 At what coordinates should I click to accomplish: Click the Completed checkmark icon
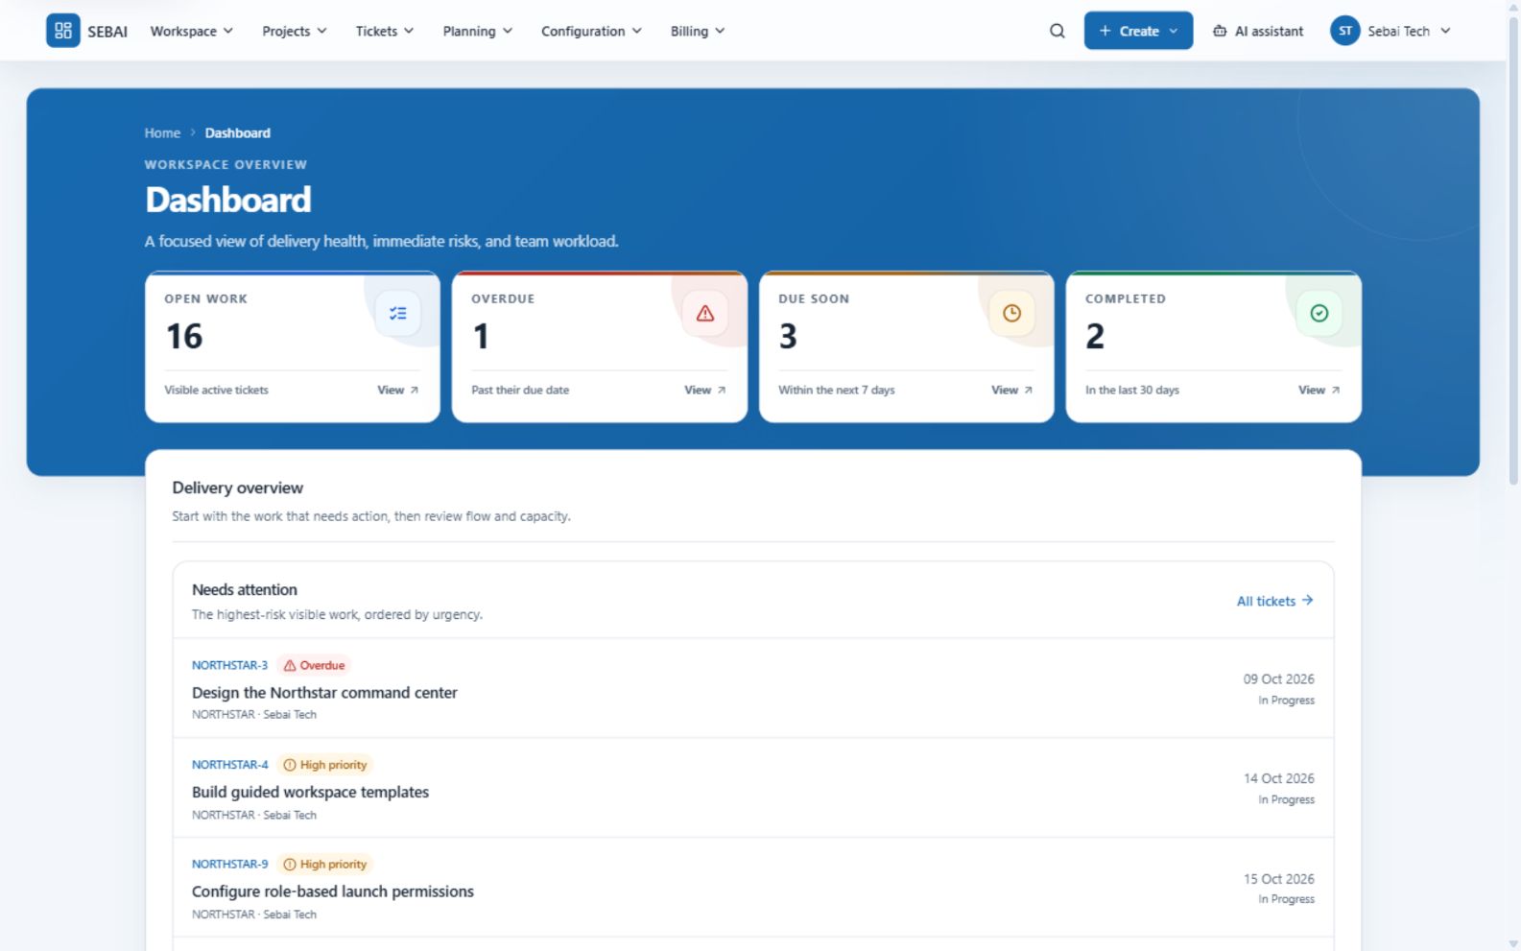pos(1319,314)
